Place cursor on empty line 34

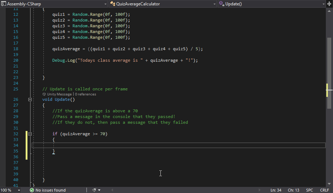178,145
